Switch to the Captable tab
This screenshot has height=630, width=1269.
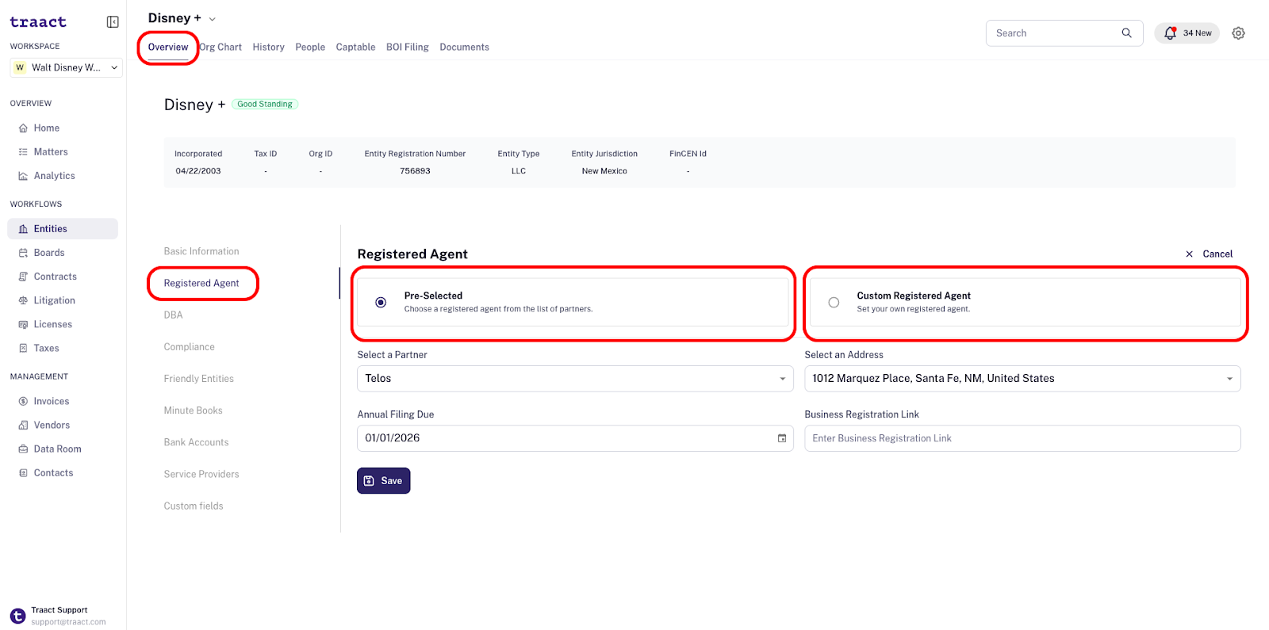click(x=355, y=48)
